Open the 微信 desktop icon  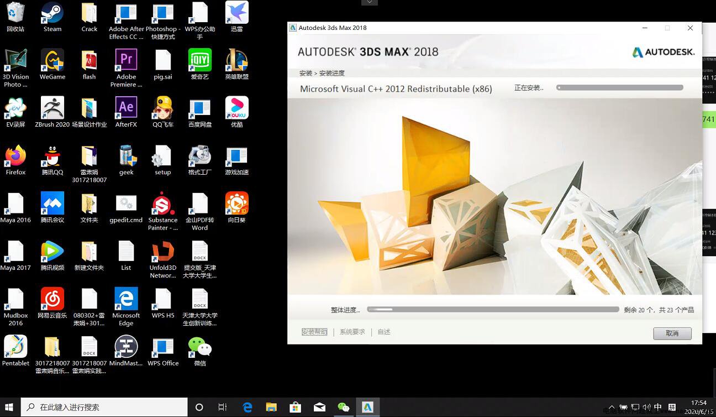[200, 351]
